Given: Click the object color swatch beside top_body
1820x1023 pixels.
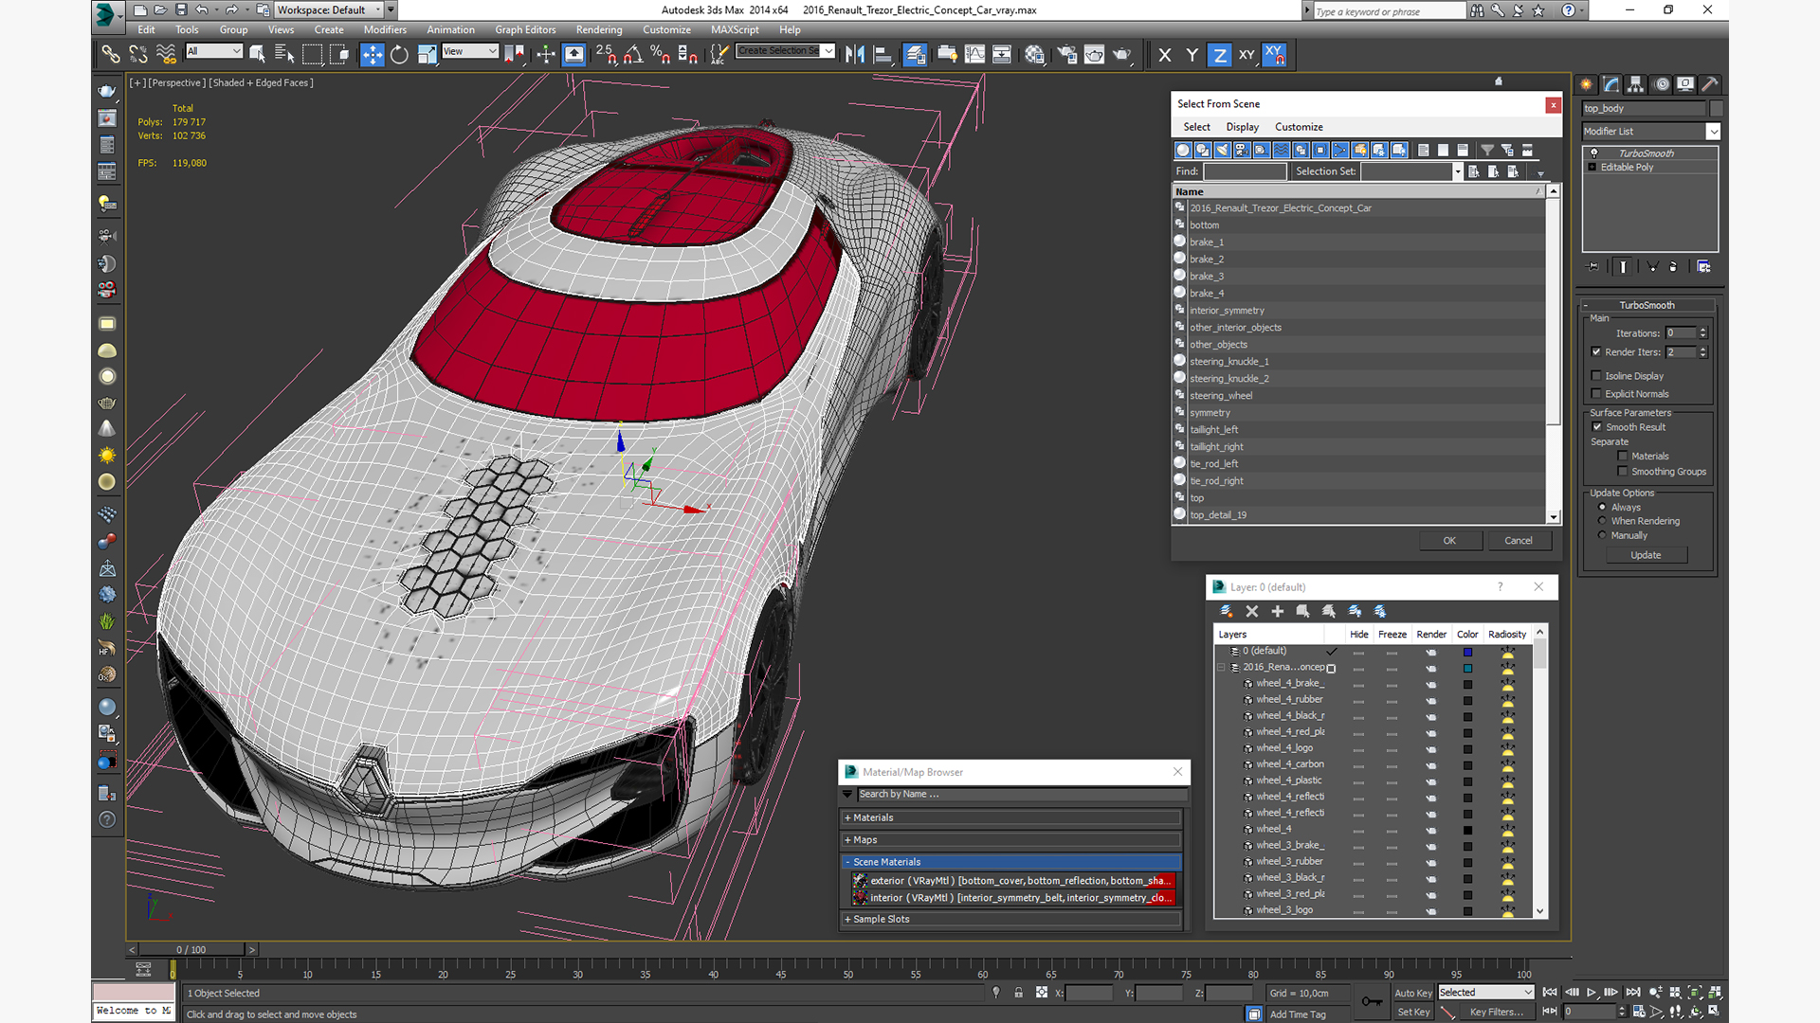Looking at the screenshot, I should [x=1716, y=109].
